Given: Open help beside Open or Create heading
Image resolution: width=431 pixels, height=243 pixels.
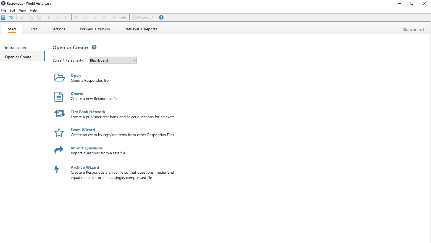Looking at the screenshot, I should [94, 47].
